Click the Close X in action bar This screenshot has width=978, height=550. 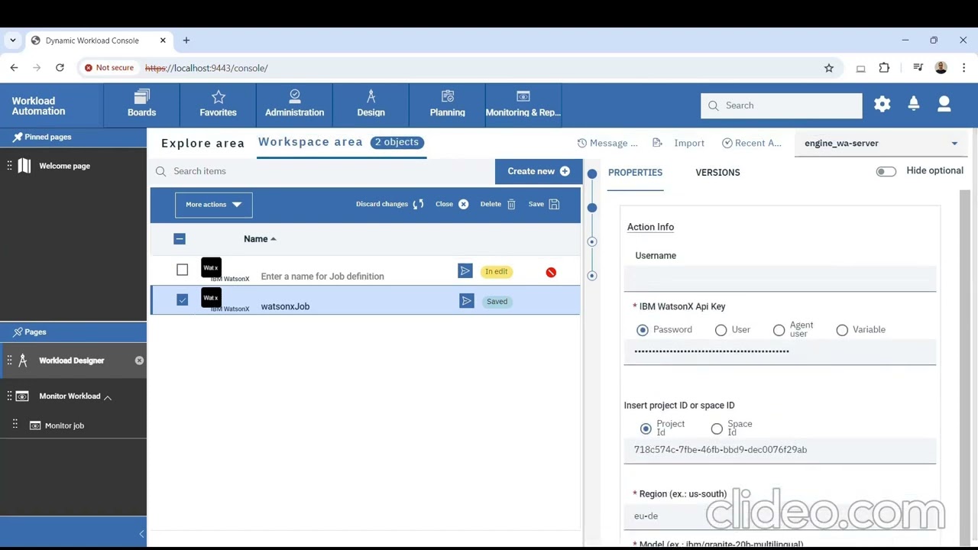(463, 204)
